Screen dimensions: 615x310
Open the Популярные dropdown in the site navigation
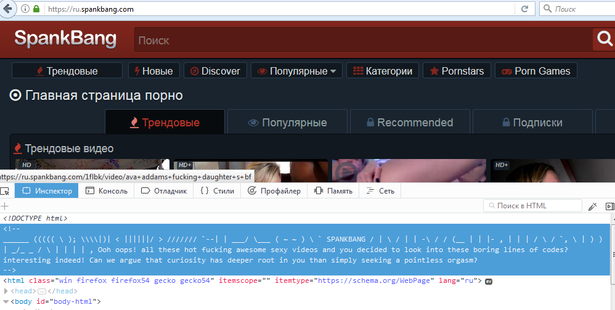click(x=296, y=71)
